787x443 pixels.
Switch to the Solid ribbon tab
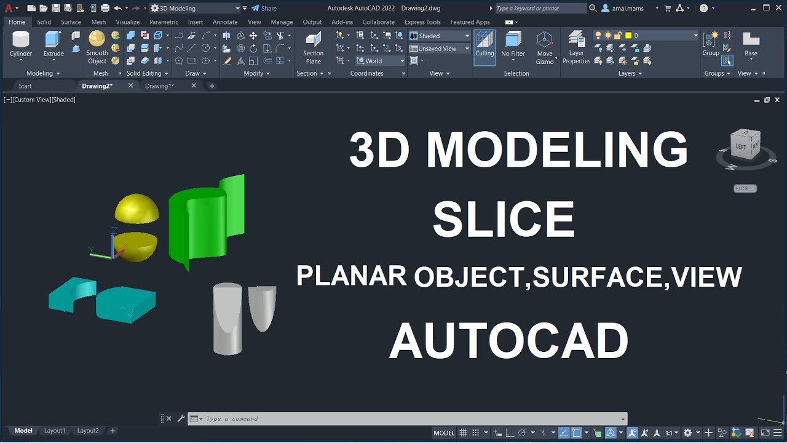[x=44, y=22]
